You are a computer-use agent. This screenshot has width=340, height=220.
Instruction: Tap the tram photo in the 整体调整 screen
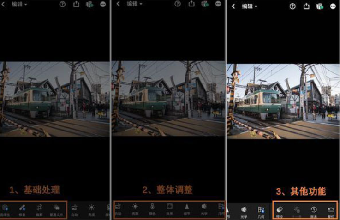click(168, 99)
